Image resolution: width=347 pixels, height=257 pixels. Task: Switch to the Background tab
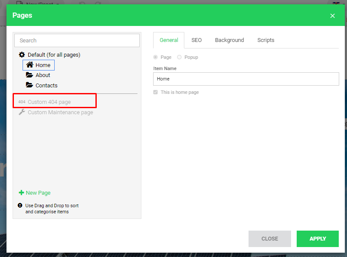click(x=229, y=40)
